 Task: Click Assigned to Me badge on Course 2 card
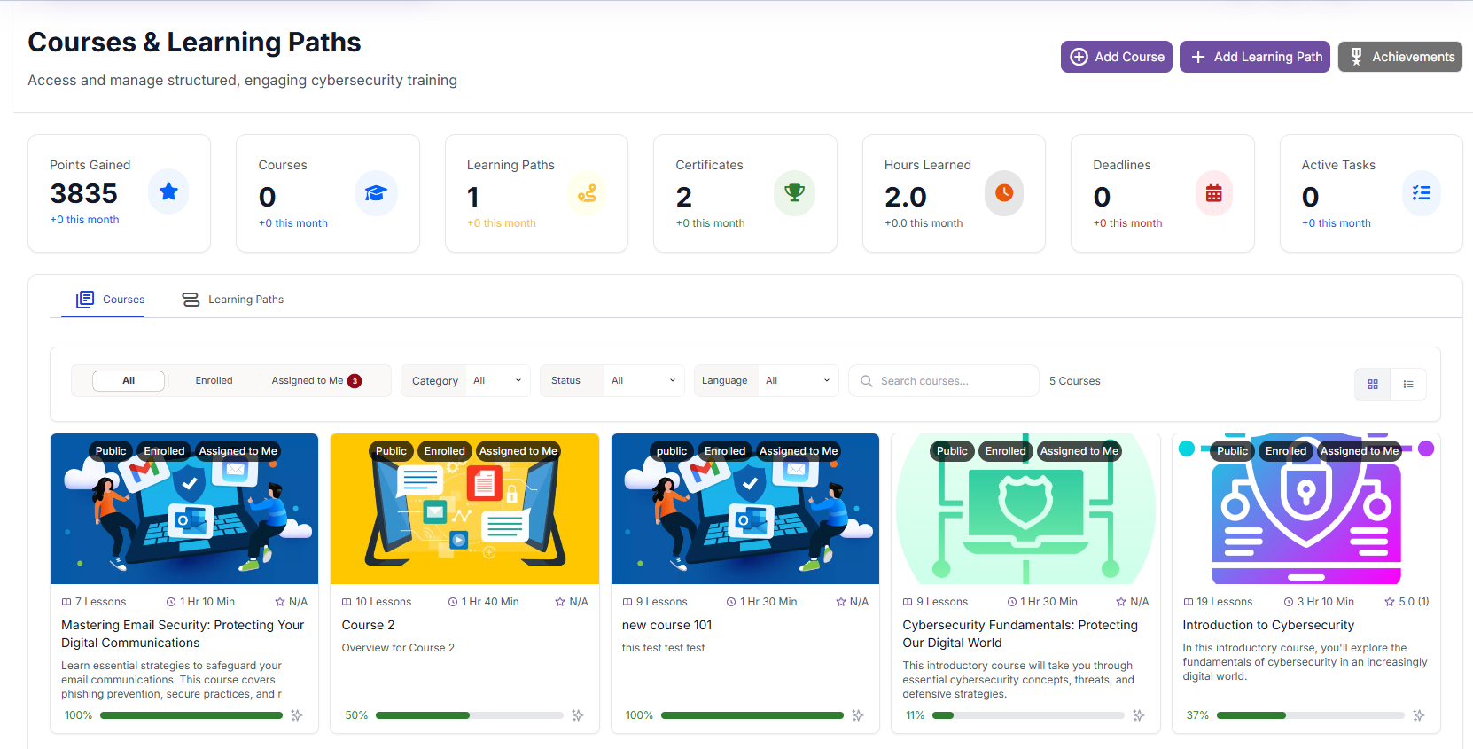pos(518,451)
